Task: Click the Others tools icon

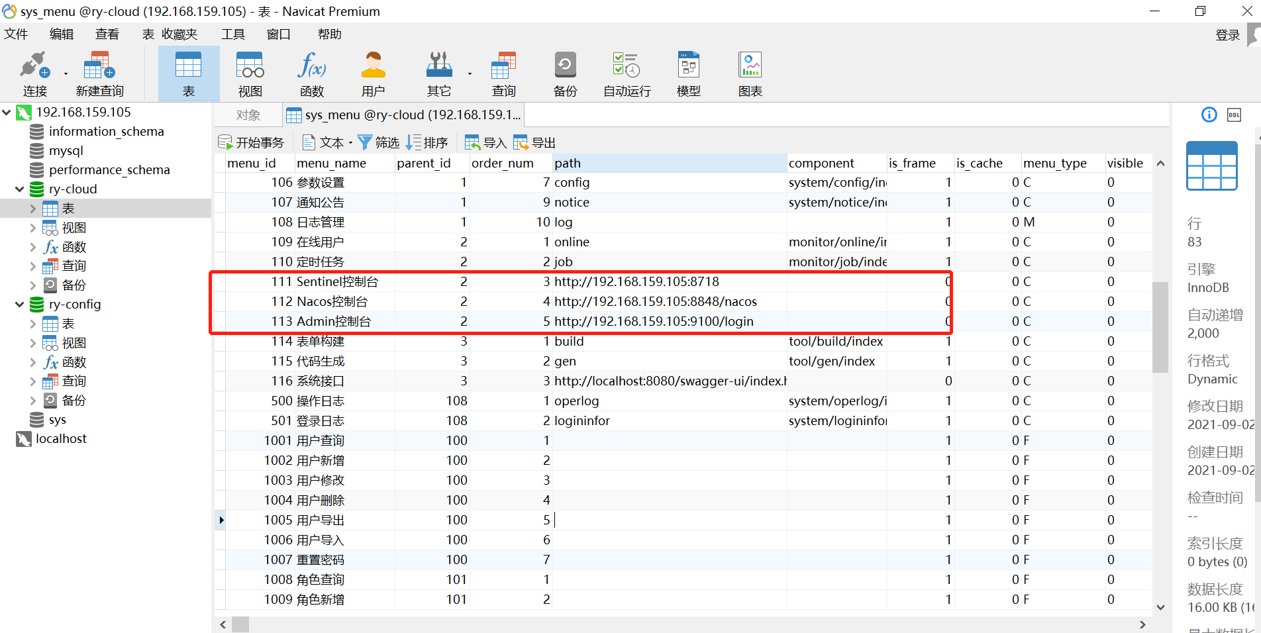Action: [438, 74]
